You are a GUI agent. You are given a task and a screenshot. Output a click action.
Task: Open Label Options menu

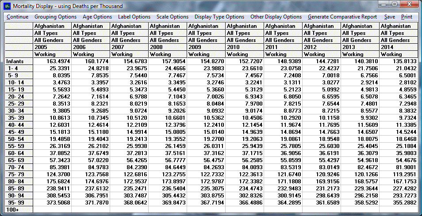point(134,17)
